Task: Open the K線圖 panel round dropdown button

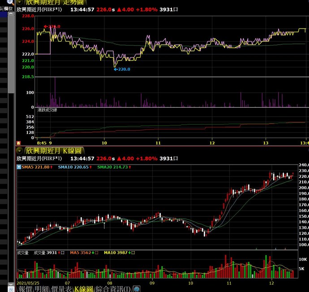Action: [x=20, y=151]
